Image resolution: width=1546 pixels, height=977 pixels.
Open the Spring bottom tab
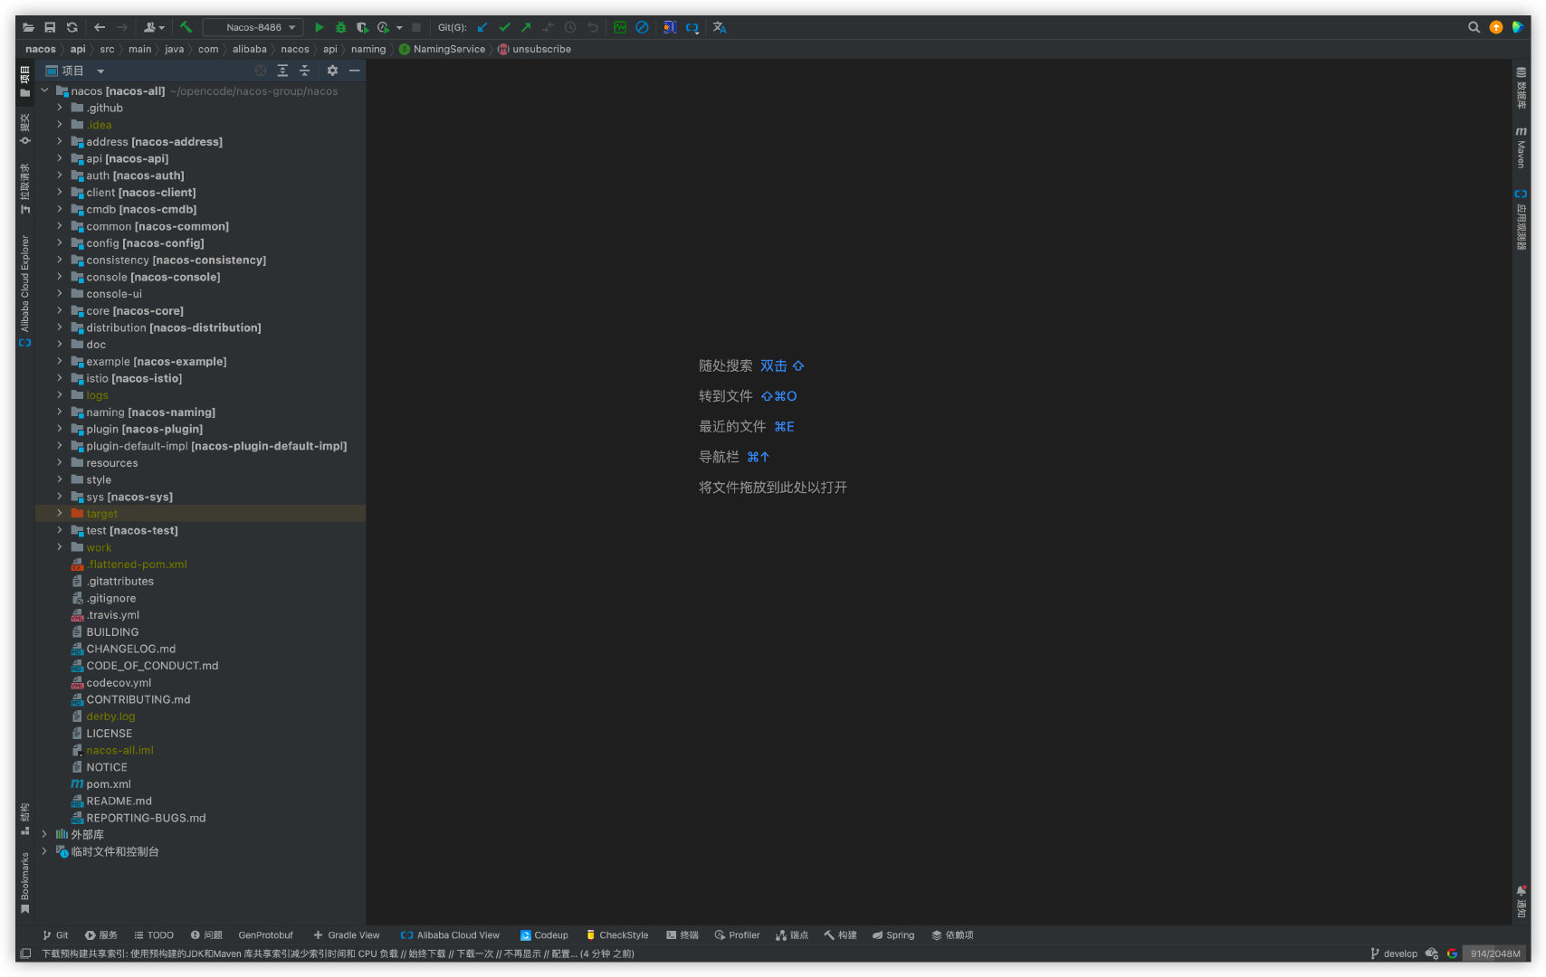(x=893, y=935)
